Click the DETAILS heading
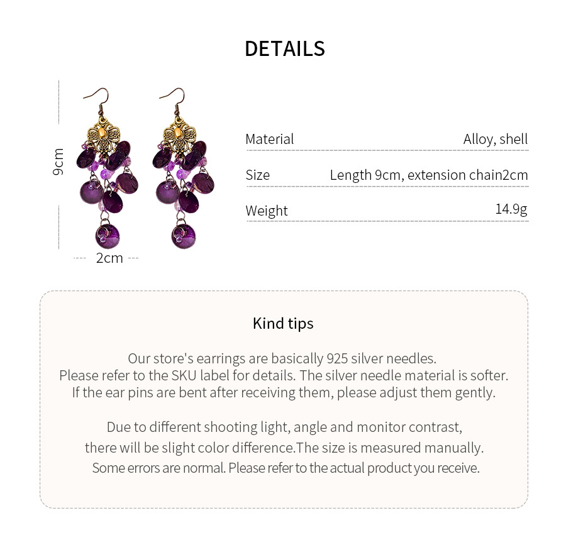 click(x=284, y=48)
